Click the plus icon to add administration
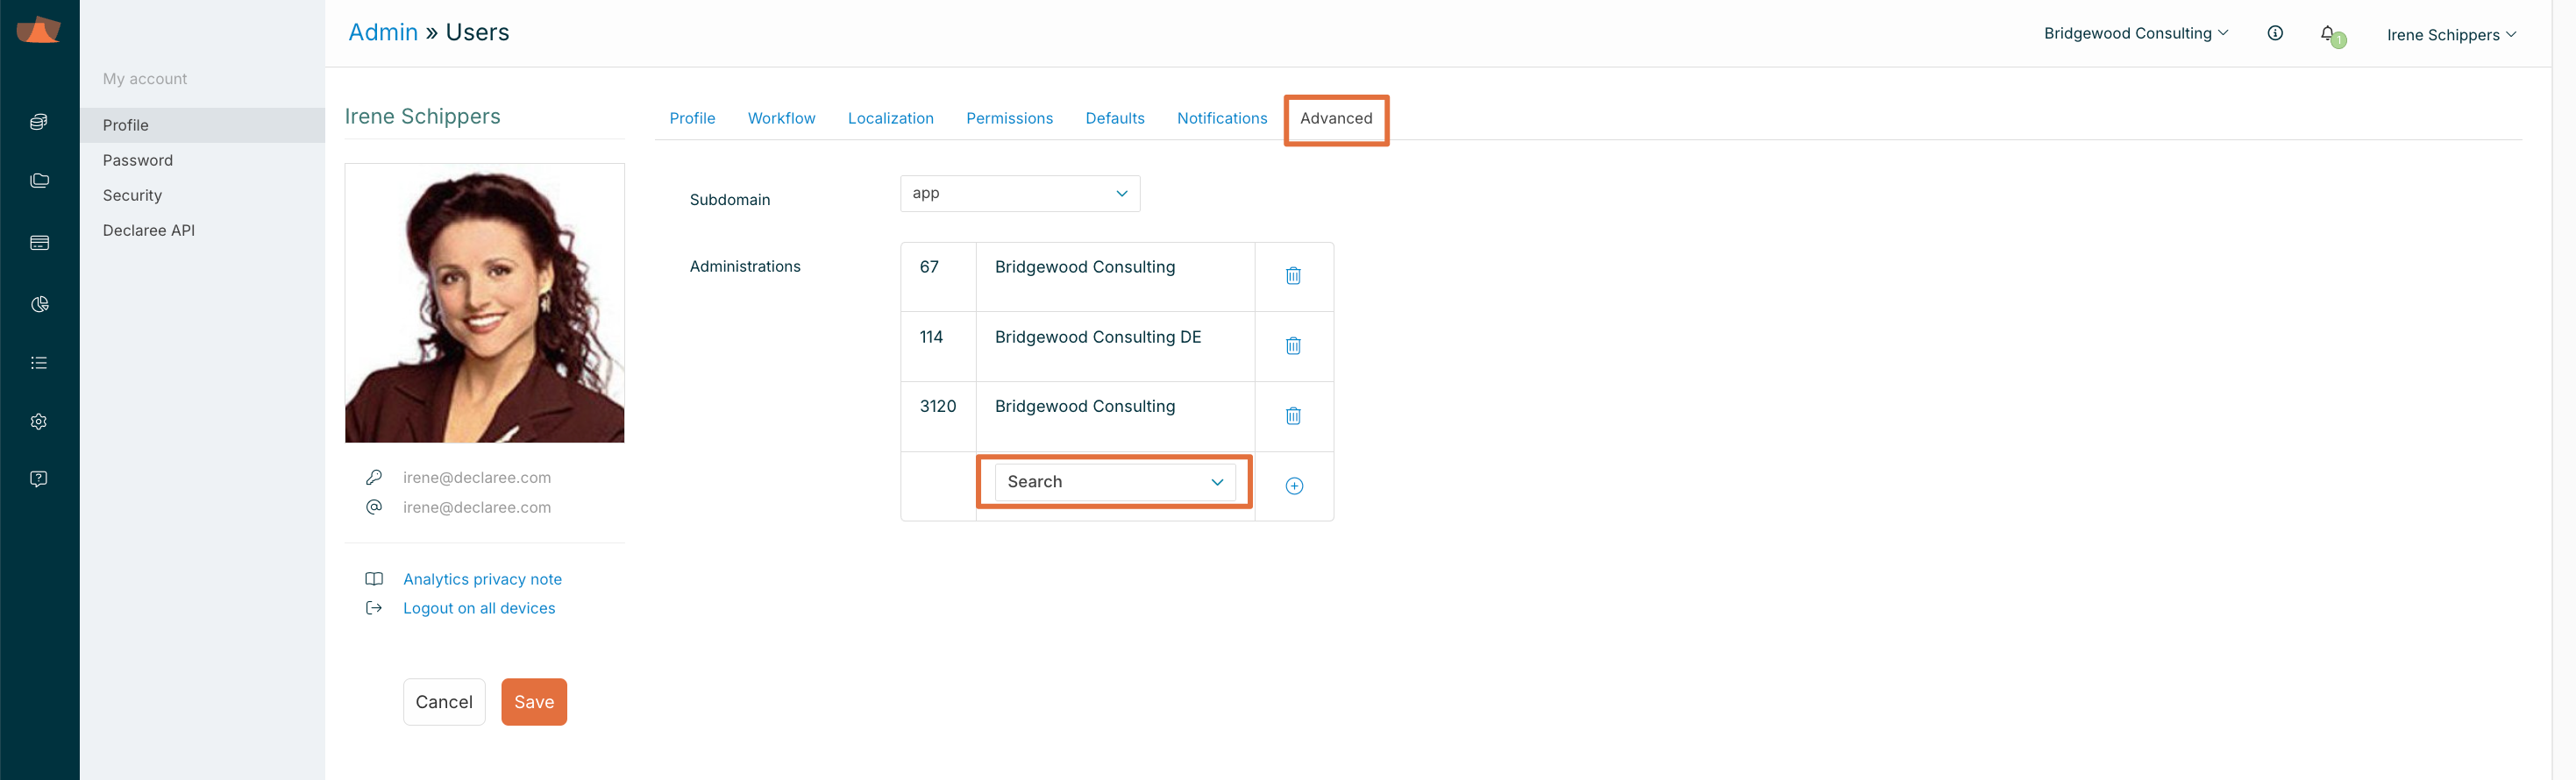The height and width of the screenshot is (780, 2576). pyautogui.click(x=1293, y=486)
